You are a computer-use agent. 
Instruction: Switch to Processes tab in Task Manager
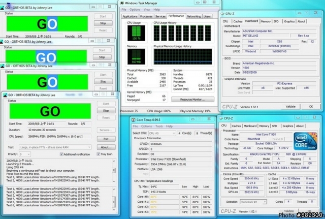146,16
